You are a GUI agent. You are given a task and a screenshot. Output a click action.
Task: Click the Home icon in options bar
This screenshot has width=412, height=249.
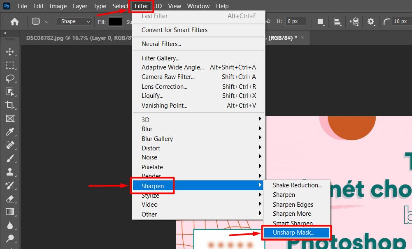tap(14, 21)
